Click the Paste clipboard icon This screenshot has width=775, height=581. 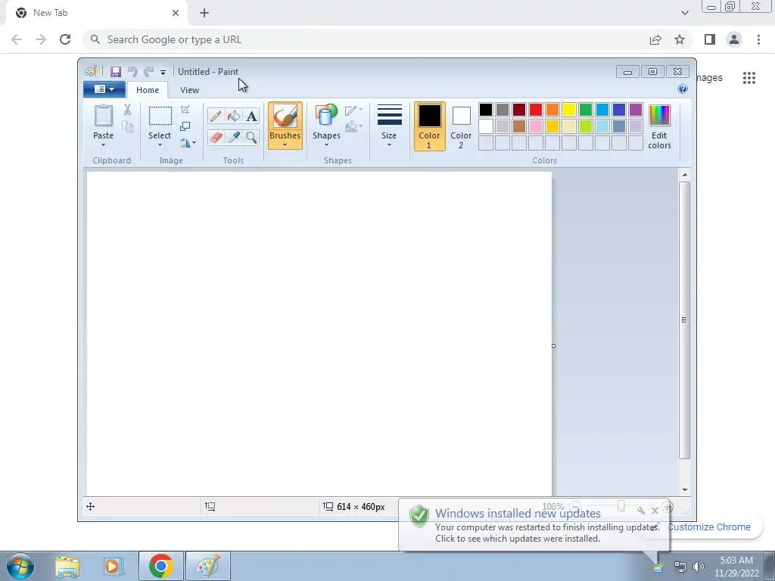click(x=103, y=116)
